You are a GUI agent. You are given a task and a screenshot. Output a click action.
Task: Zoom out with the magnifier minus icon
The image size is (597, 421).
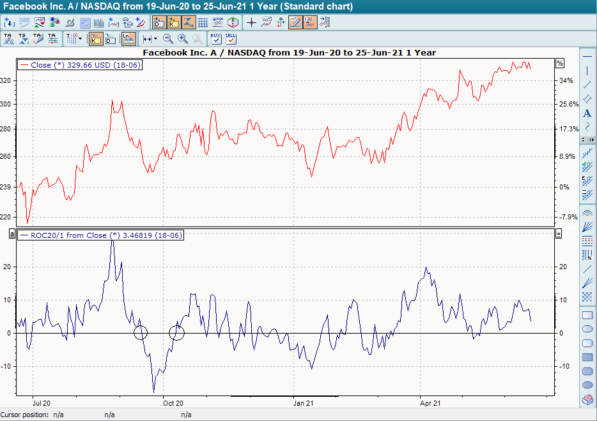tap(168, 39)
